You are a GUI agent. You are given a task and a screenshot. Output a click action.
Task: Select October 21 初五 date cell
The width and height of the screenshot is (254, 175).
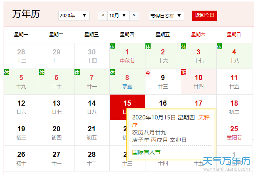[92, 133]
